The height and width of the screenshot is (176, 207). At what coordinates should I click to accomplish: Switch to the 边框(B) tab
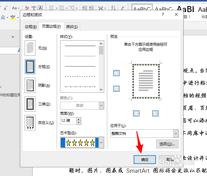(x=31, y=26)
